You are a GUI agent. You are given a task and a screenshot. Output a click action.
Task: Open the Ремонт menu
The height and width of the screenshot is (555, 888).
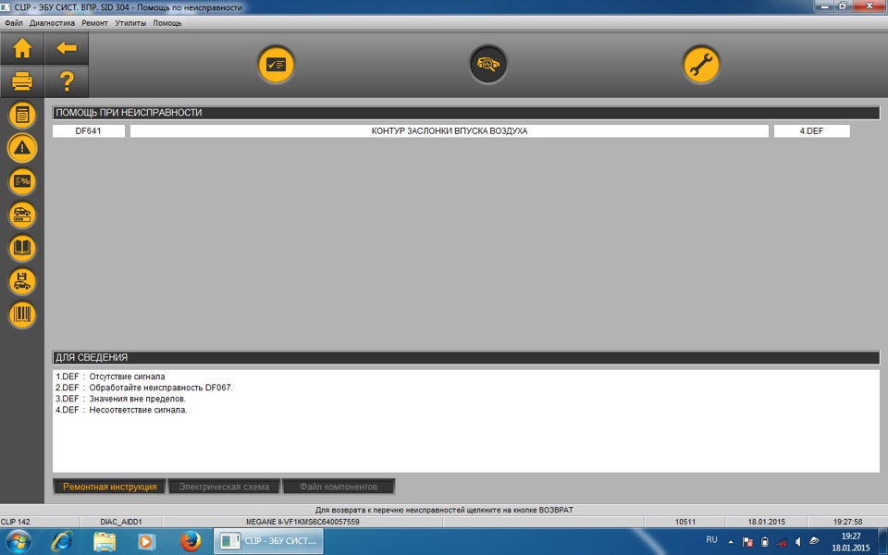point(94,23)
